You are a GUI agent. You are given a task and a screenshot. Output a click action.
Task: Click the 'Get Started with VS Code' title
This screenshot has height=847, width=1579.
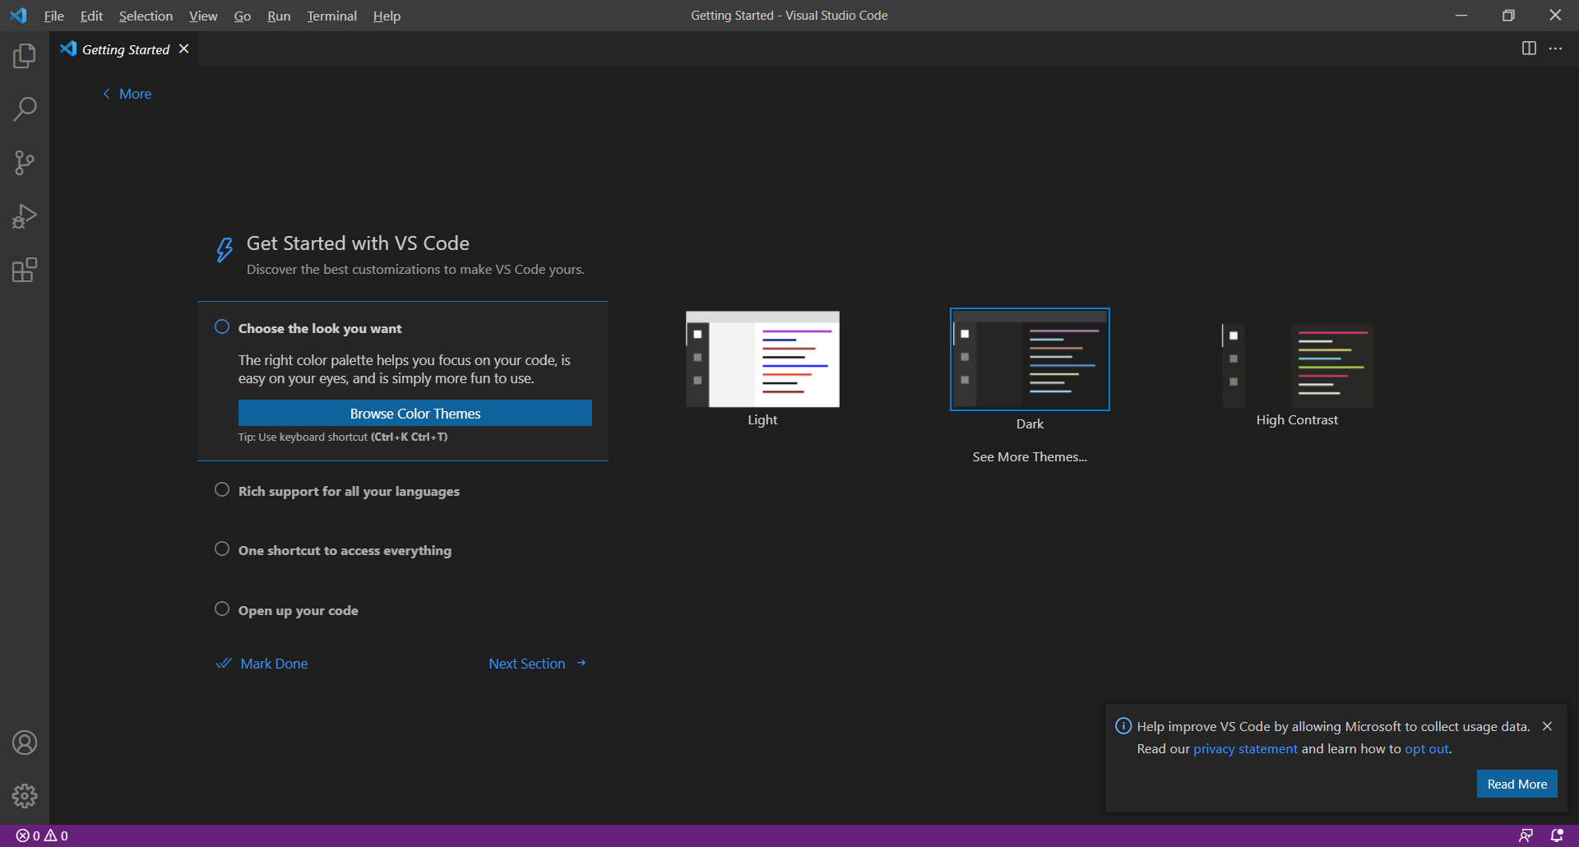click(358, 243)
